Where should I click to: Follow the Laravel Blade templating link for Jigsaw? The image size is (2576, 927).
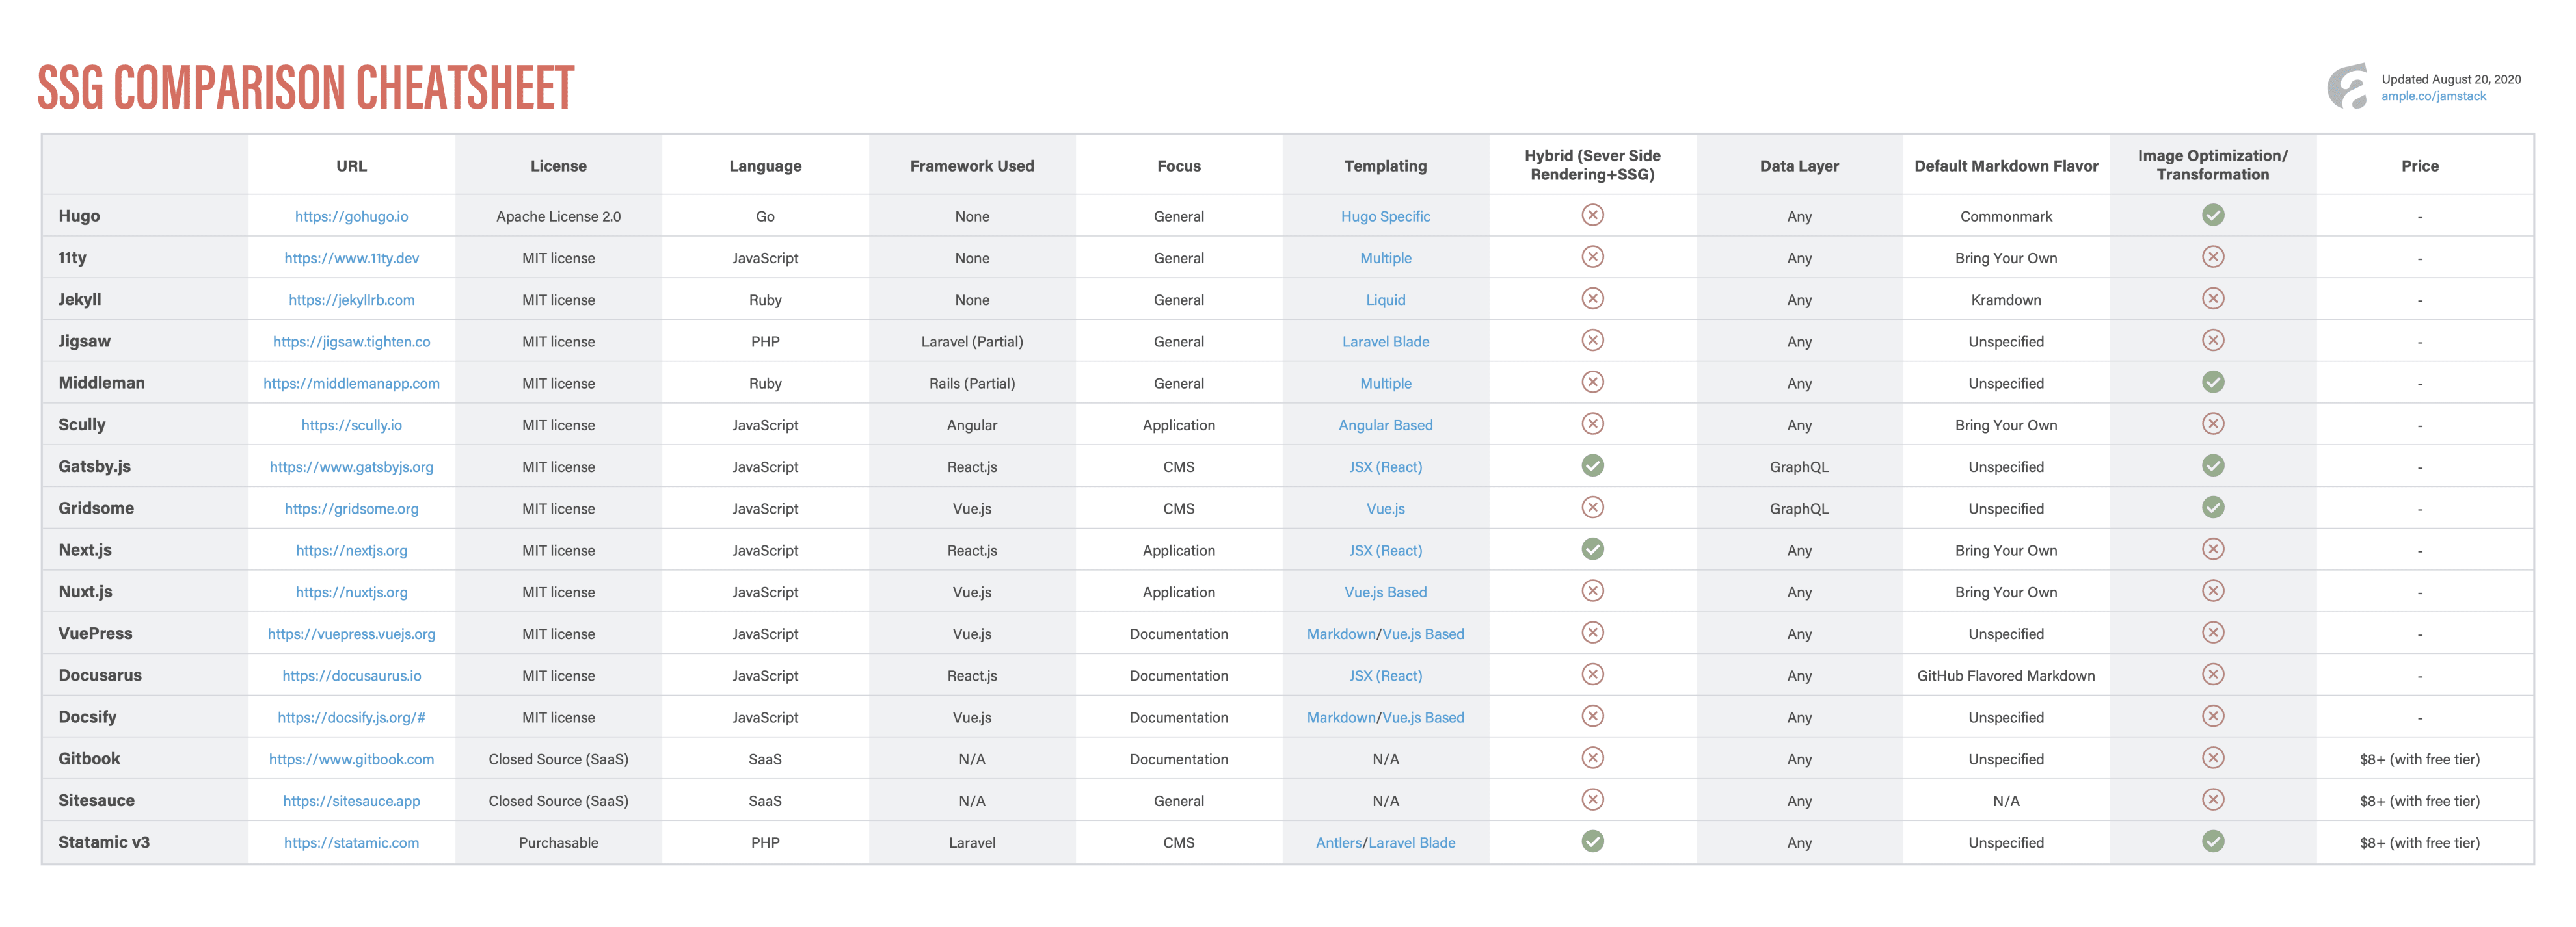coord(1385,342)
